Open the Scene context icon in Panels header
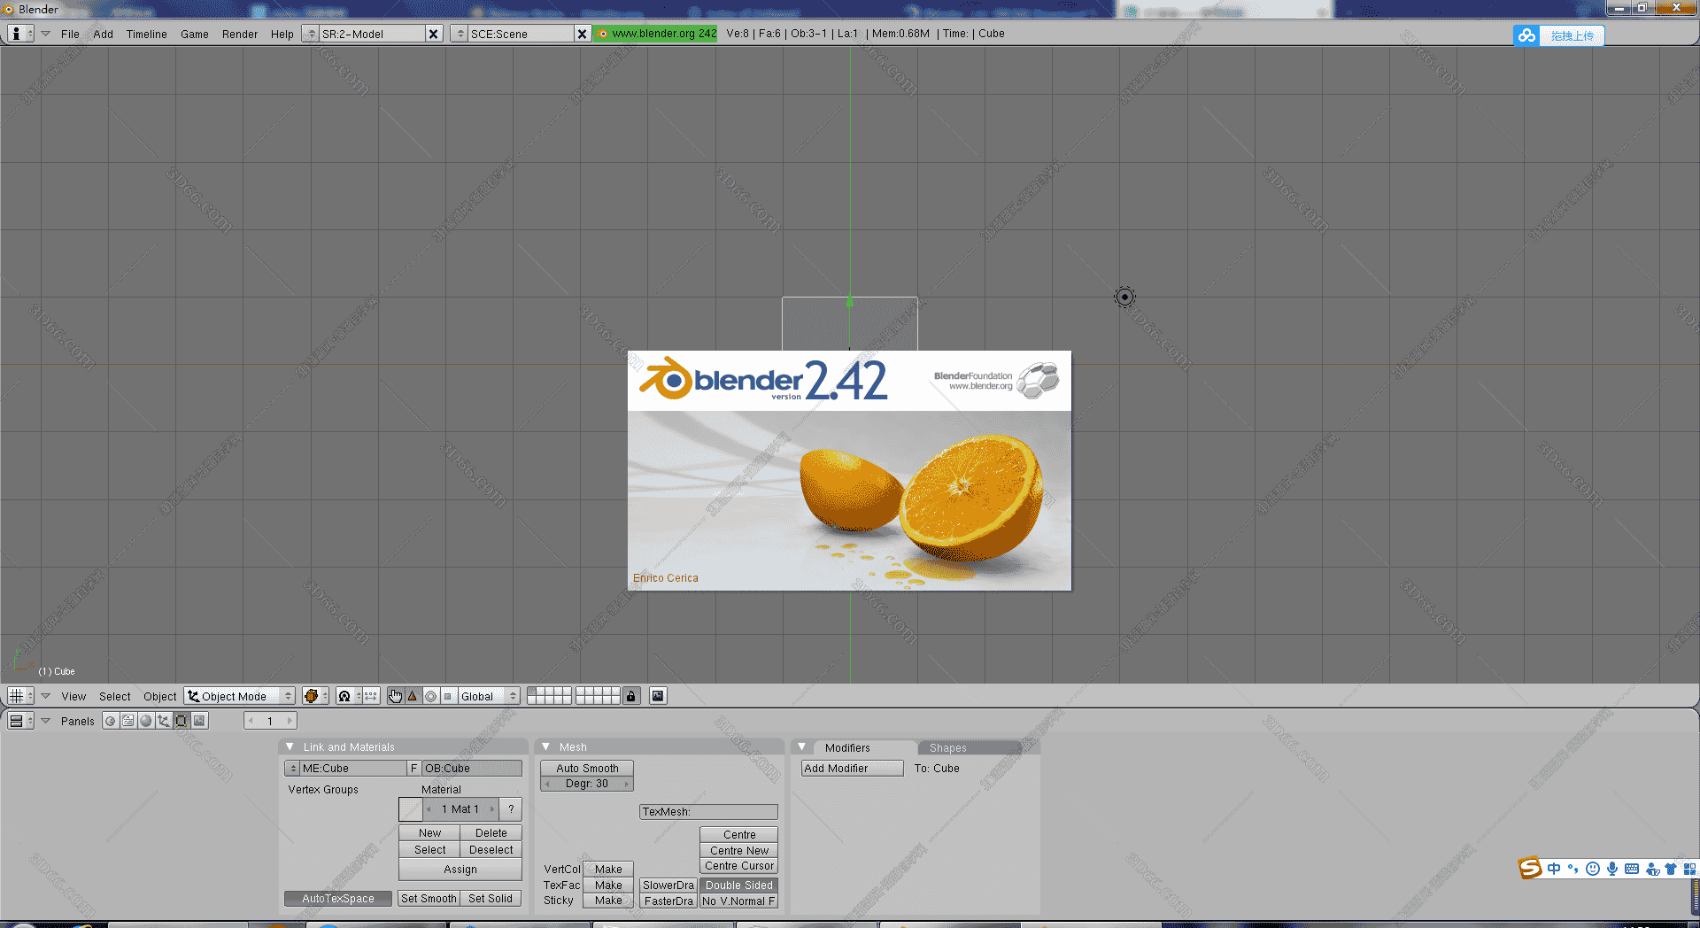 click(199, 721)
